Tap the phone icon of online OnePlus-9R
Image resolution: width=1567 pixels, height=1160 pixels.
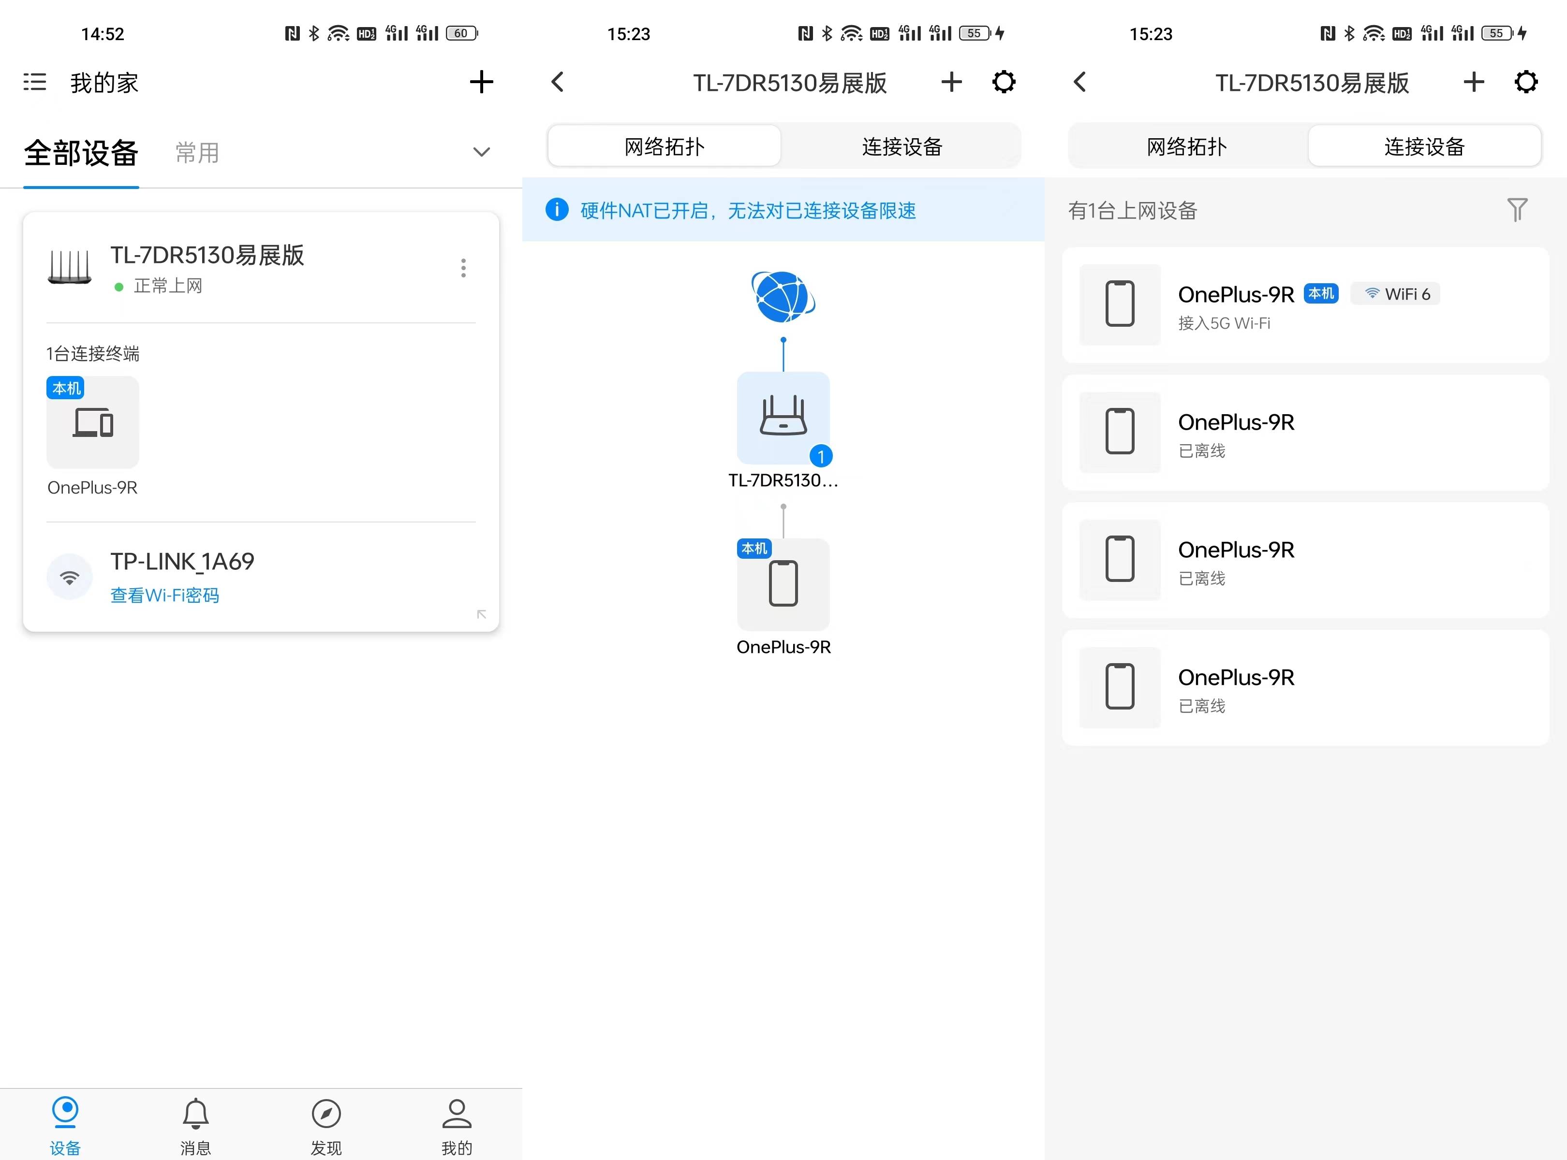[x=1120, y=304]
